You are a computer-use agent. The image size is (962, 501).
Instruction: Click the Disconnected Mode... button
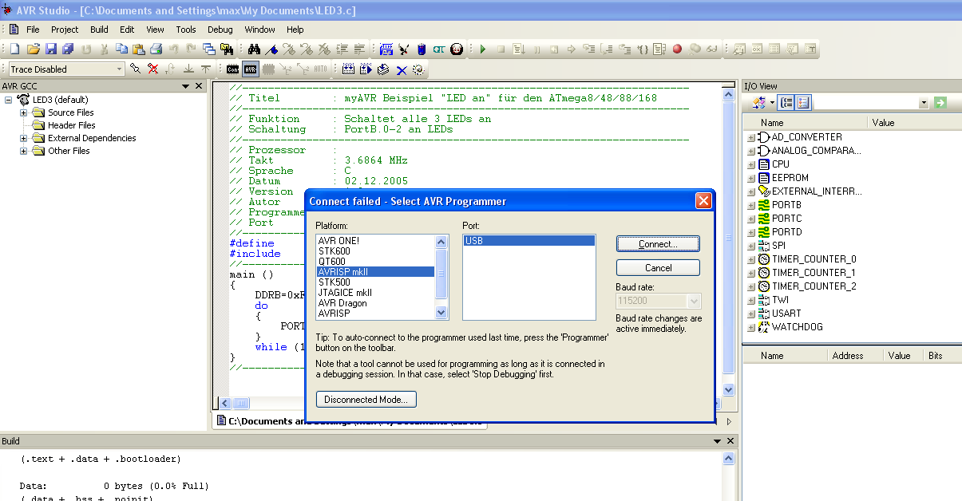pyautogui.click(x=366, y=399)
